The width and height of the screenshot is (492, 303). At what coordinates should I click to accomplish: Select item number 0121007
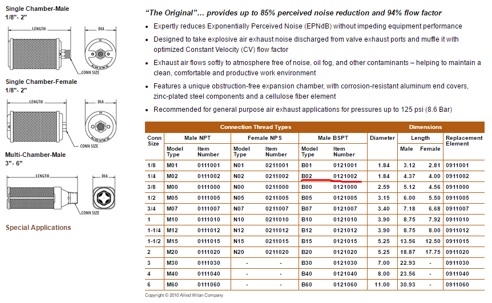tap(345, 209)
